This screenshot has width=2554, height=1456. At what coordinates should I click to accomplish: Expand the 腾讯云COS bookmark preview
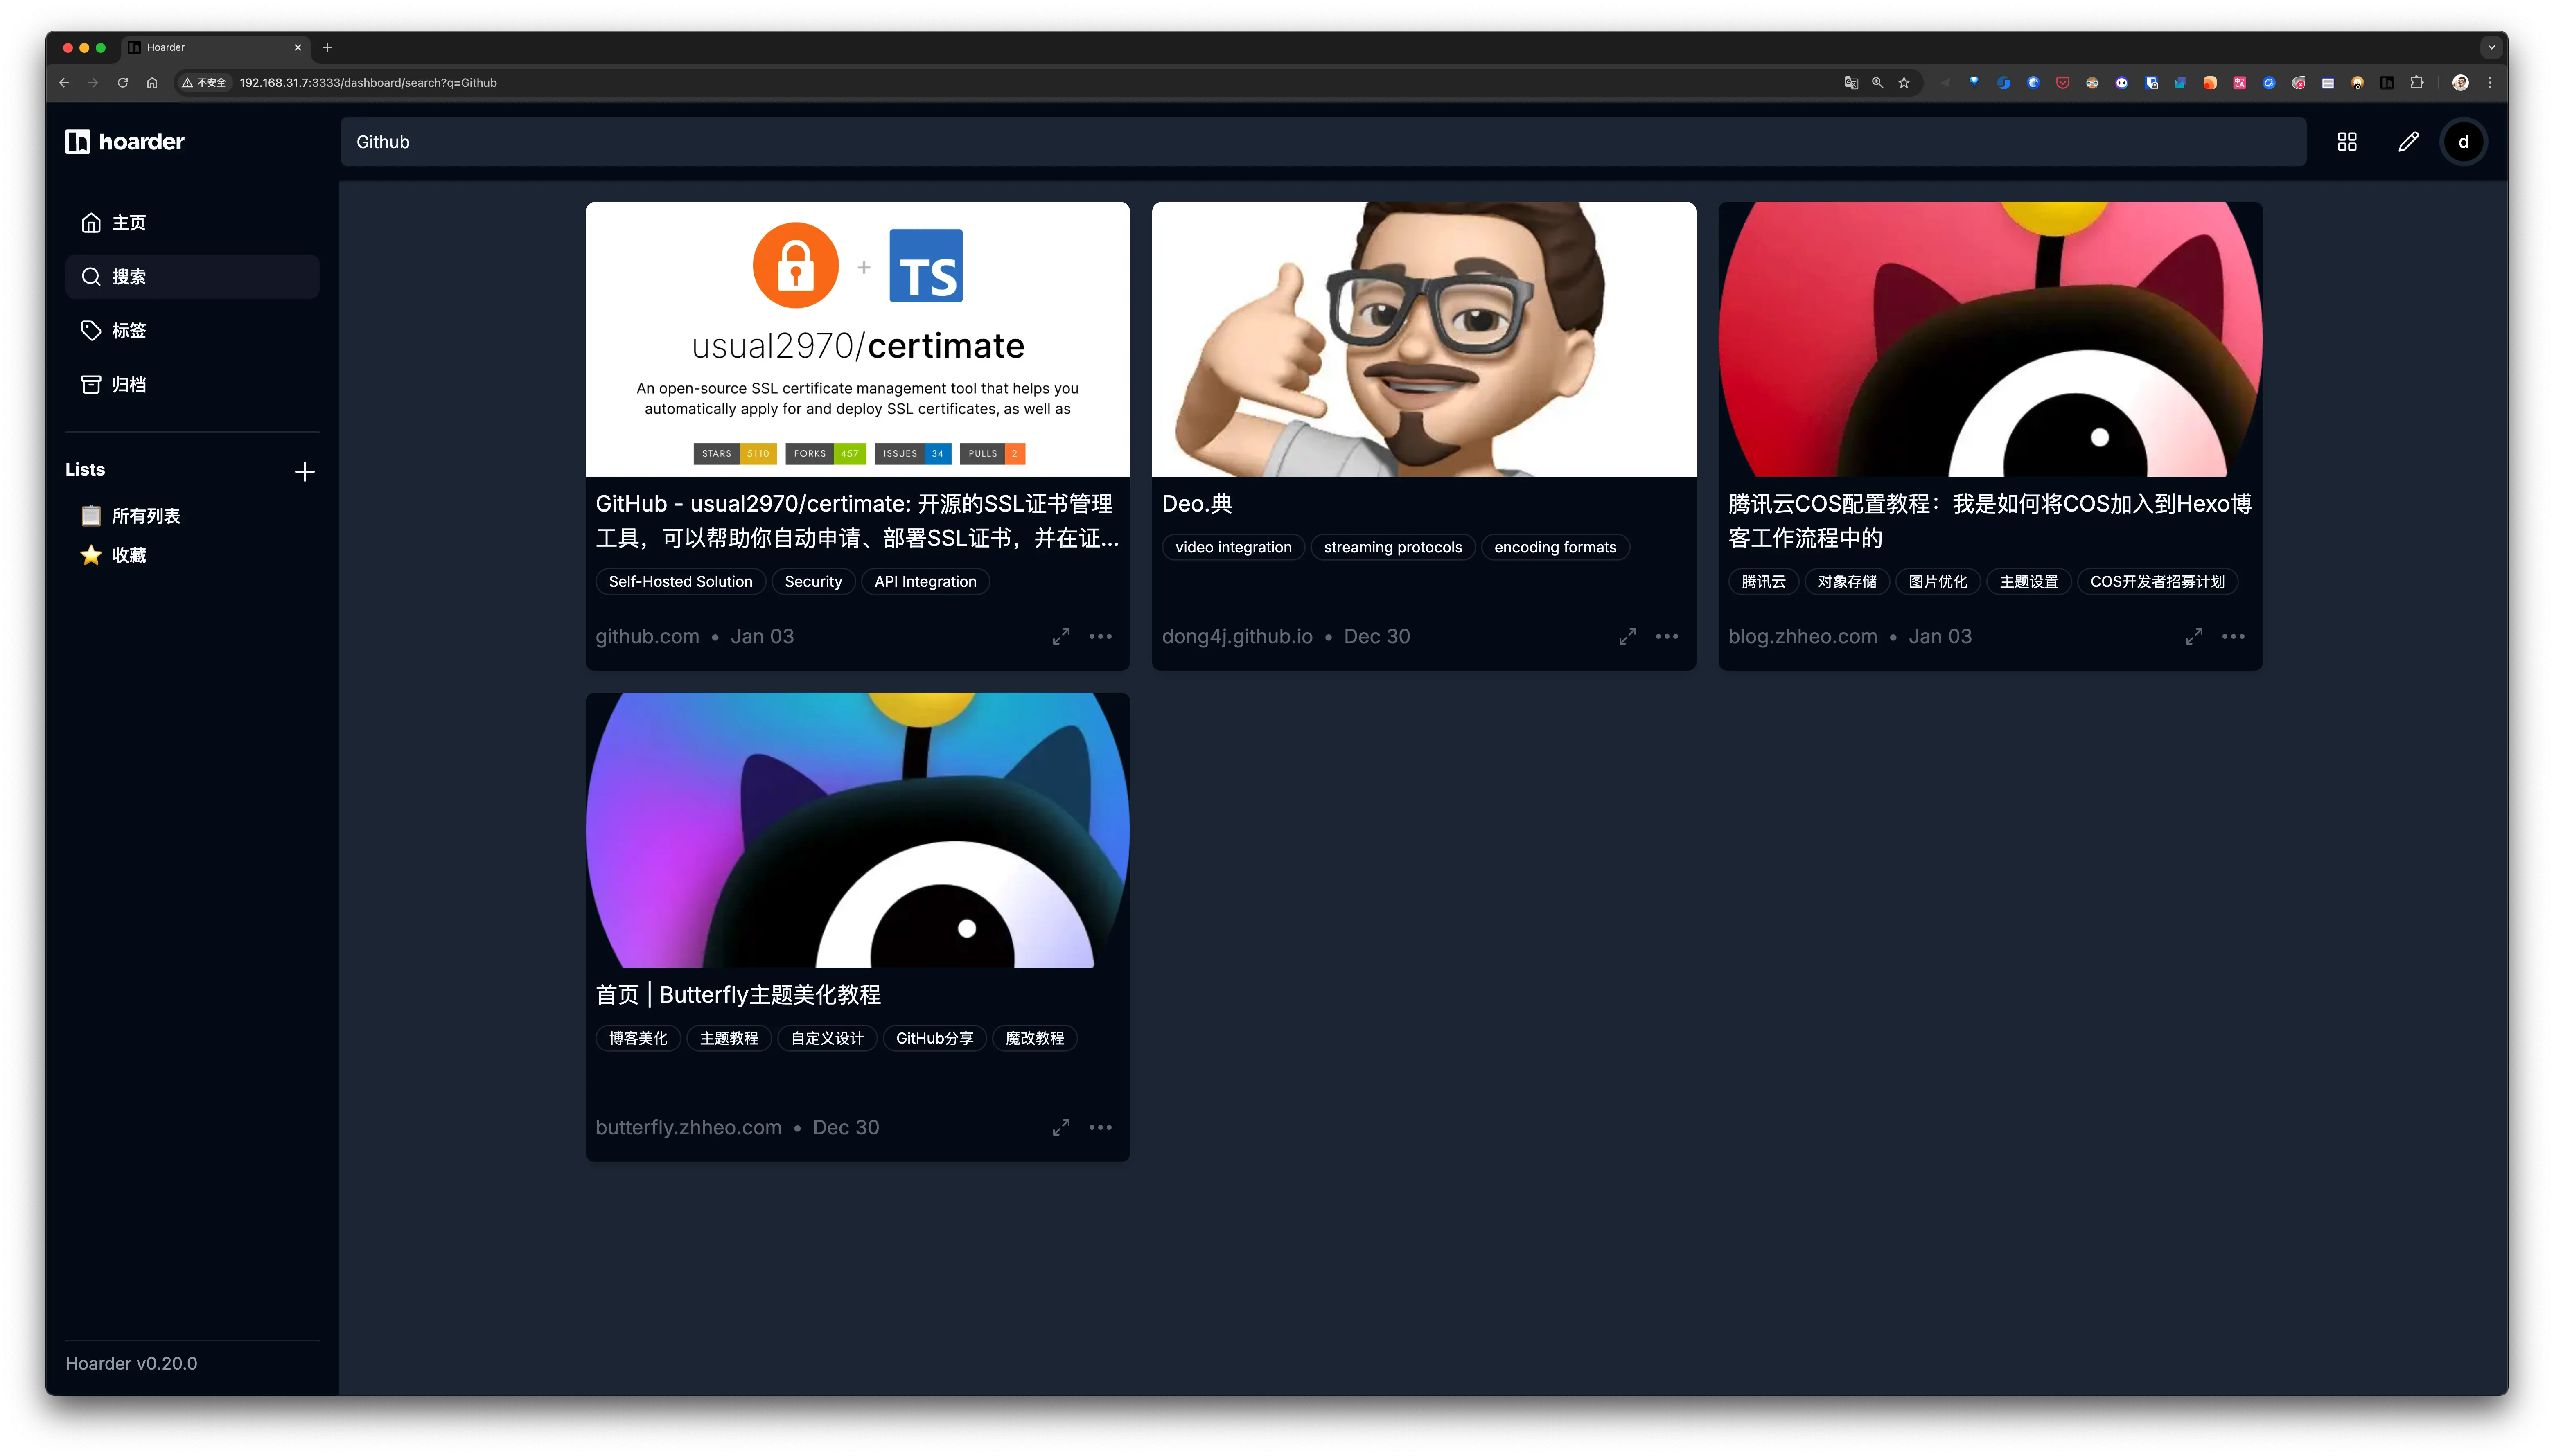coord(2194,636)
